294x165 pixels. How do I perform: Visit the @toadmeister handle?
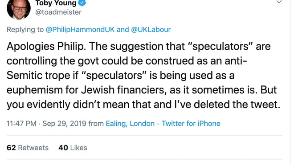click(58, 12)
